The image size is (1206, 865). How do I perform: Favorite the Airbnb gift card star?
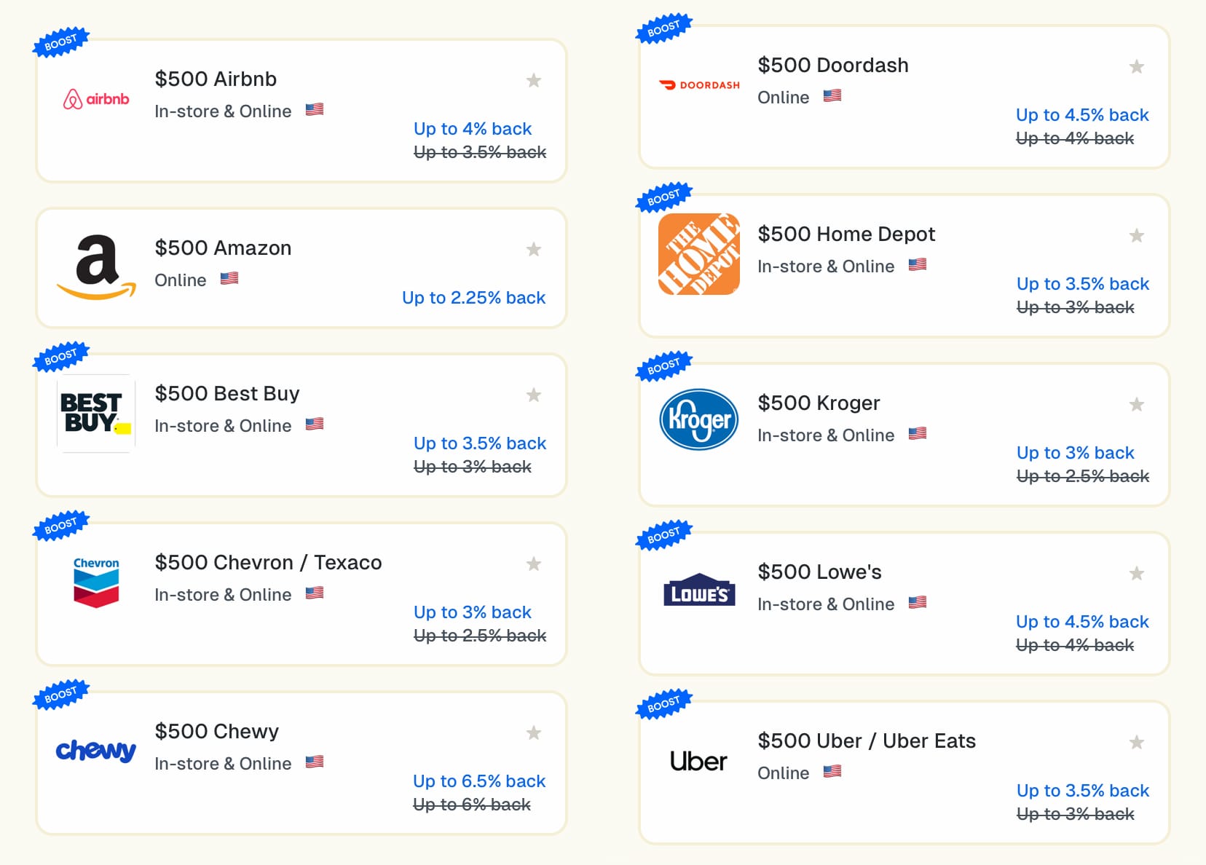534,81
